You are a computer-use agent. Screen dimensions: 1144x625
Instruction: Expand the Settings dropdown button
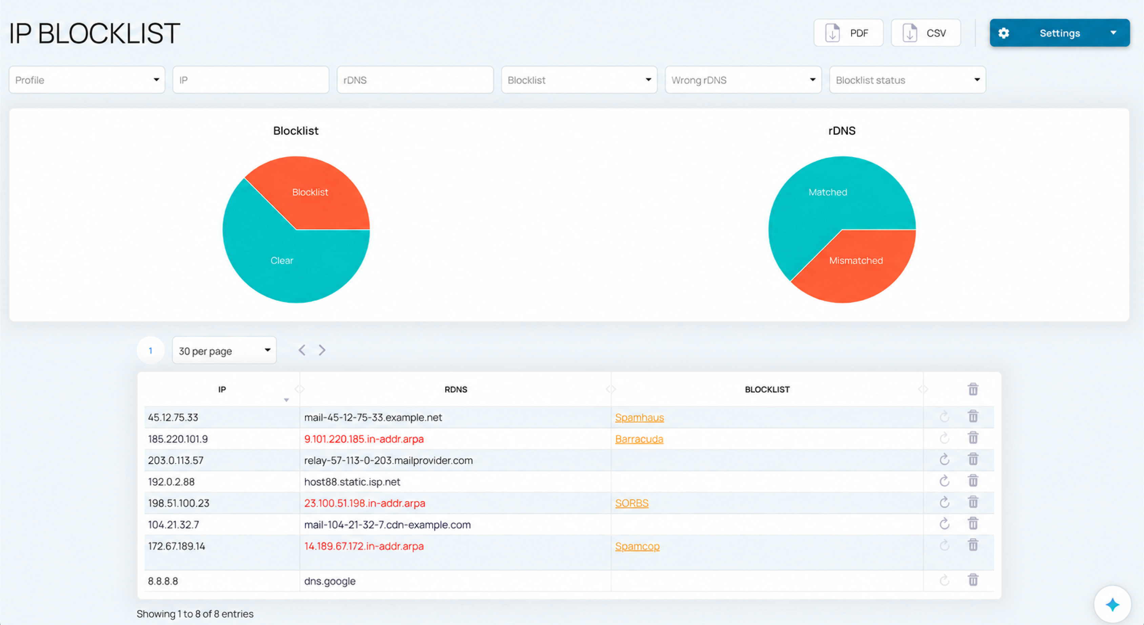click(x=1060, y=33)
